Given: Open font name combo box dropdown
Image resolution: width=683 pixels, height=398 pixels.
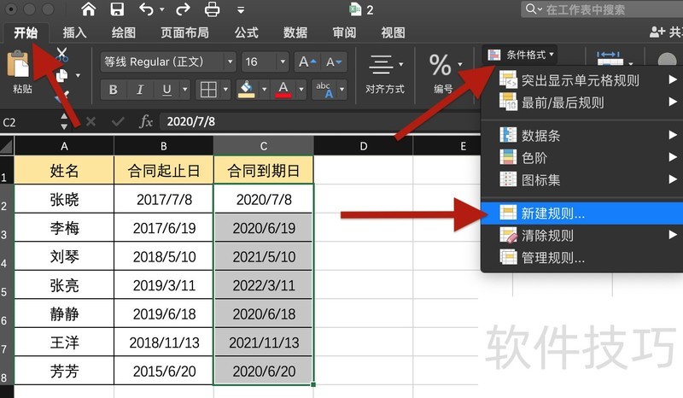Looking at the screenshot, I should click(230, 62).
